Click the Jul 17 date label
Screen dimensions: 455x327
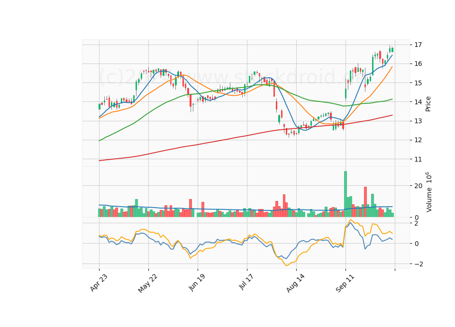tap(246, 282)
